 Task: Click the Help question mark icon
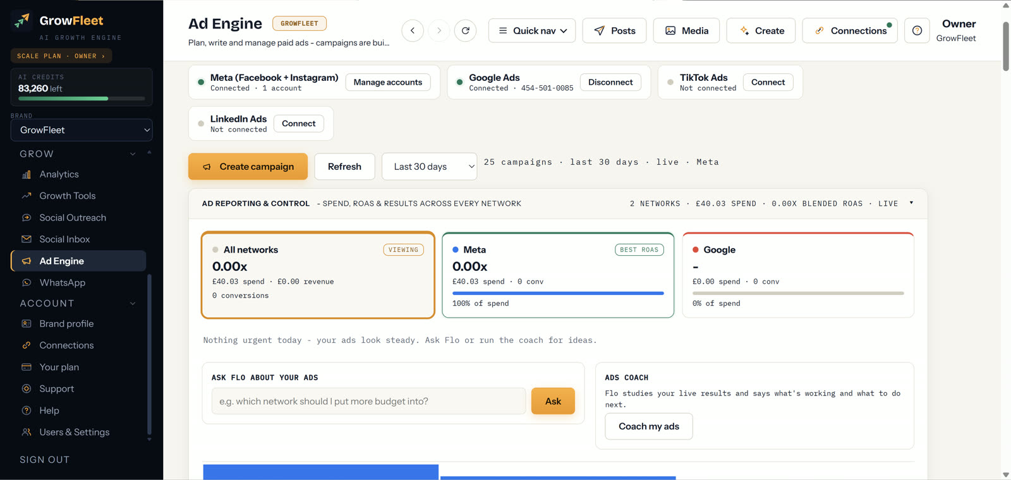27,411
